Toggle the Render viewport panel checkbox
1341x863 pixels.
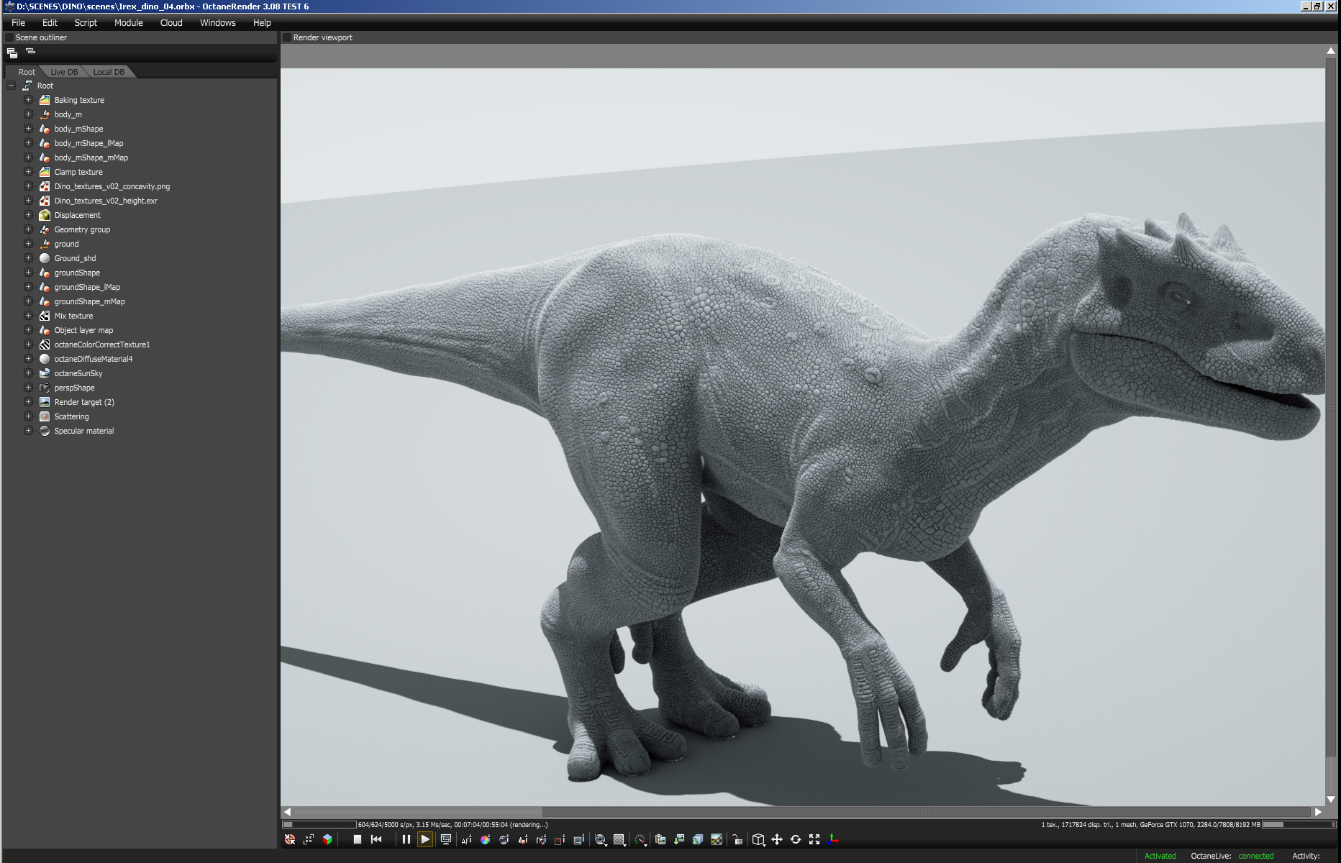pos(287,37)
